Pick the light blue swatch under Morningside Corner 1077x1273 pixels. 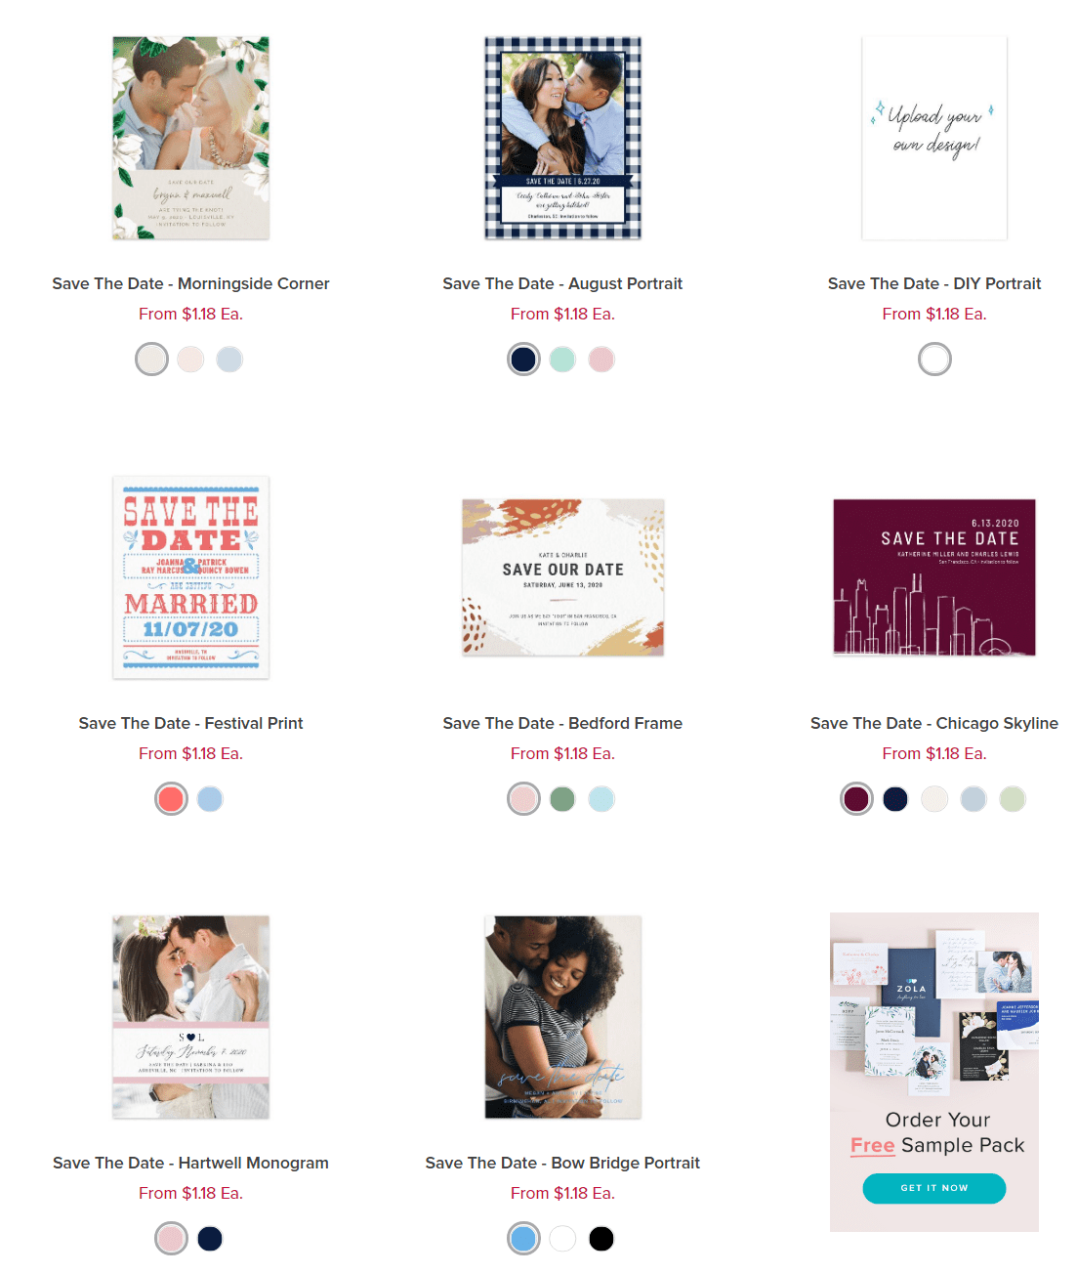pyautogui.click(x=229, y=360)
